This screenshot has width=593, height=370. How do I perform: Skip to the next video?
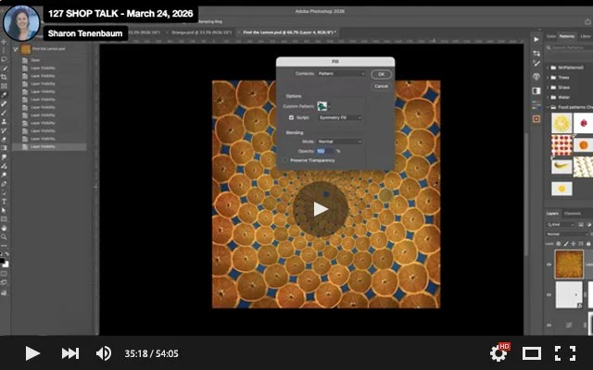click(70, 353)
